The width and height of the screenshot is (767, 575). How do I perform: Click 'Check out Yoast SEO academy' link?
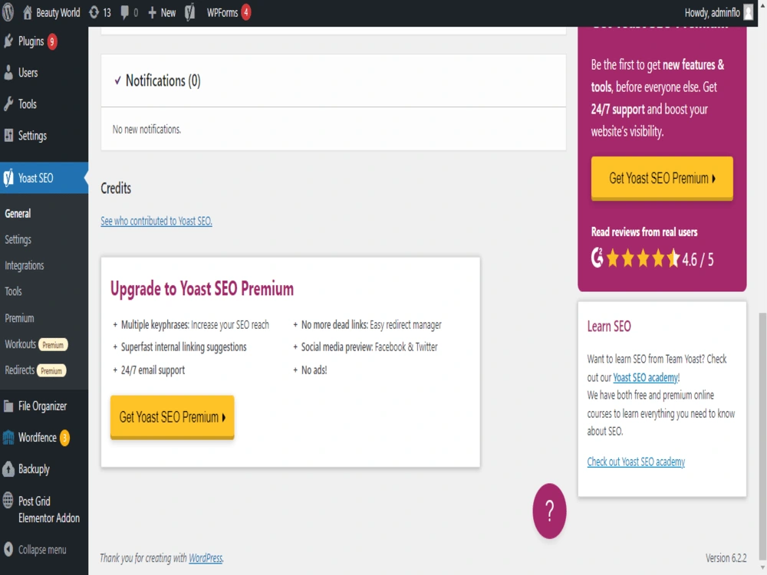(x=636, y=462)
